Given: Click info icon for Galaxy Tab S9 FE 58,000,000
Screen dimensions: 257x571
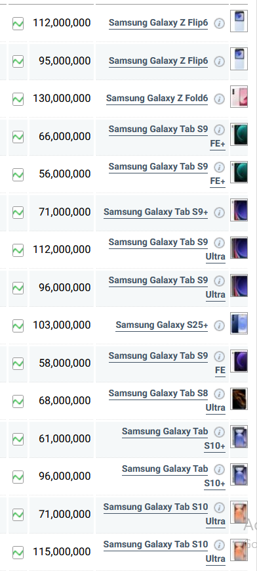Looking at the screenshot, I should pyautogui.click(x=219, y=356).
